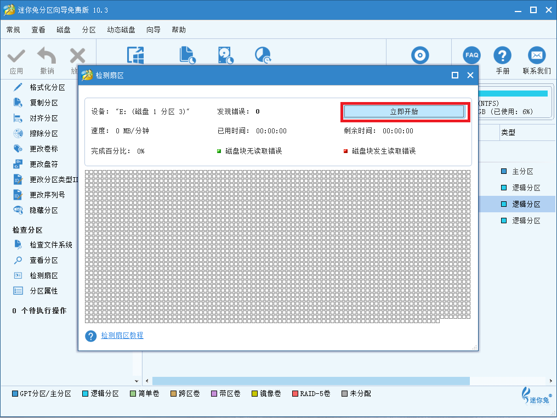Select 对齐分区 in the left sidebar
Viewport: 557px width, 418px height.
pyautogui.click(x=36, y=118)
